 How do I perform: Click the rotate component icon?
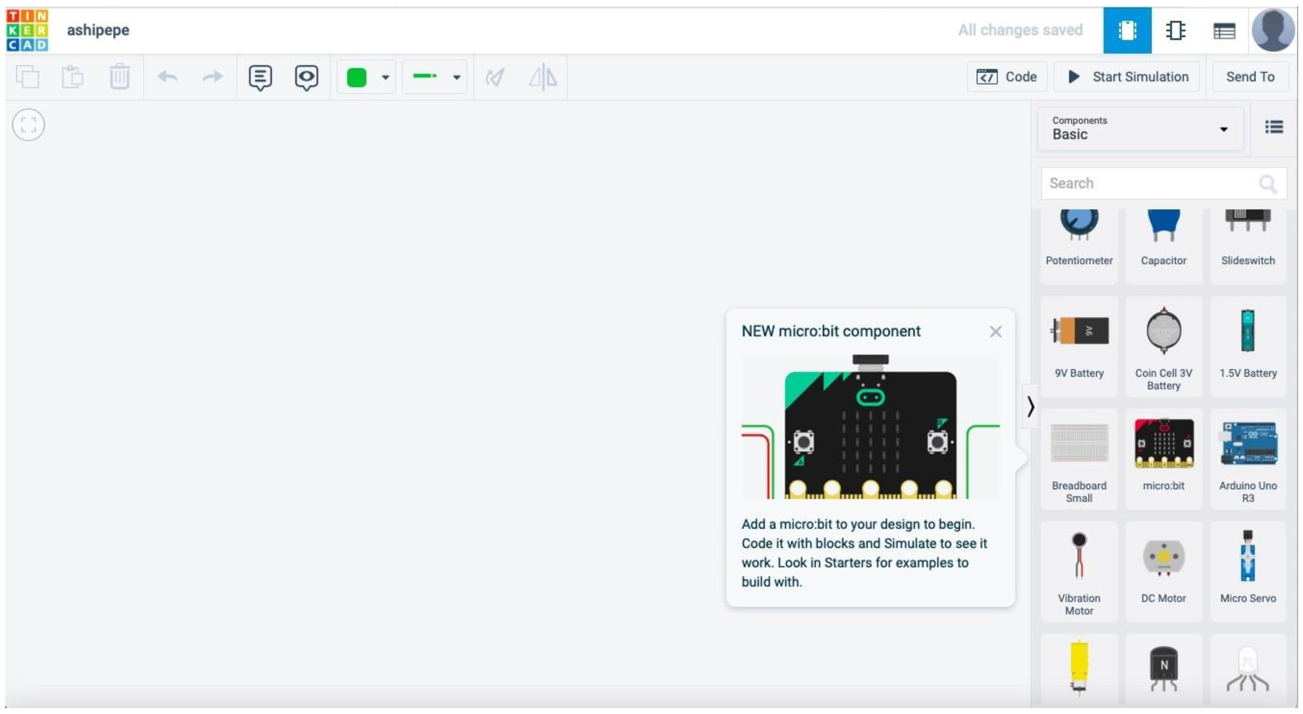(x=495, y=77)
